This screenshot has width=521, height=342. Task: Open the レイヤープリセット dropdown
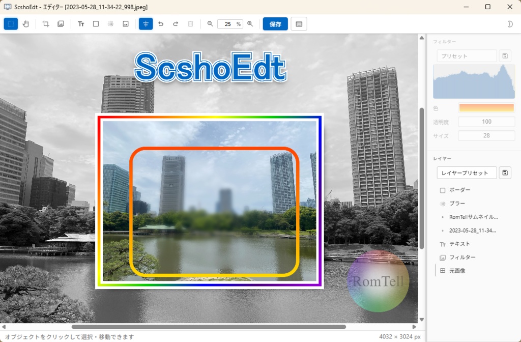coord(466,173)
